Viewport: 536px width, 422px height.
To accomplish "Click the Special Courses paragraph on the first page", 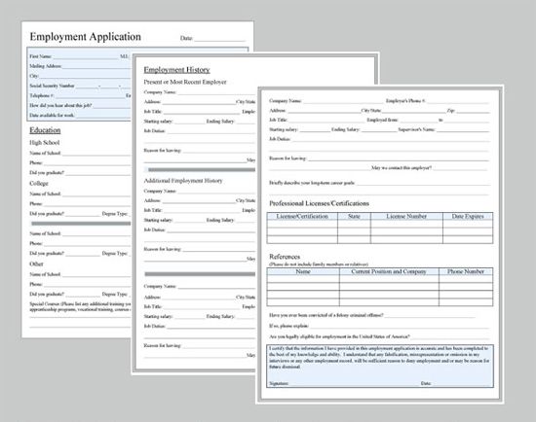I will [x=80, y=306].
